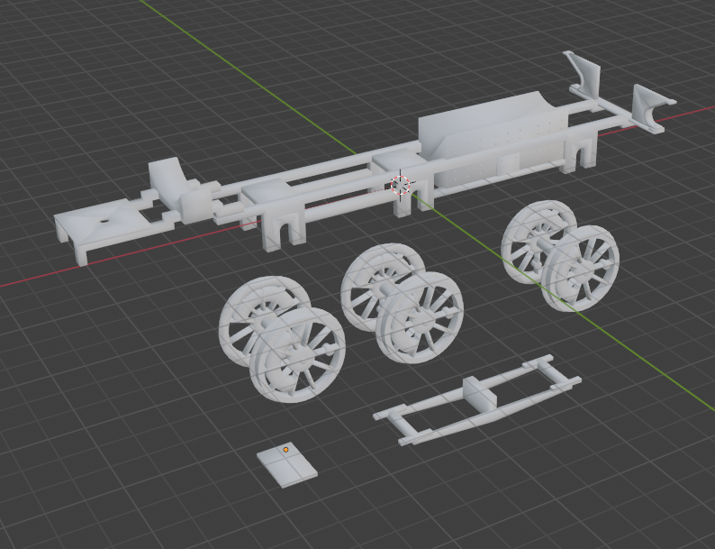715x549 pixels.
Task: Click the red-white 3D cursor crosshair
Action: coord(401,185)
